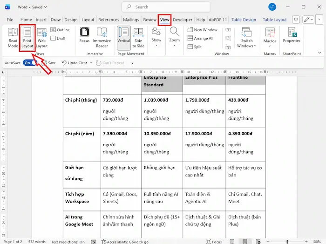
Task: Open SharePoint Properties
Action: (292, 36)
